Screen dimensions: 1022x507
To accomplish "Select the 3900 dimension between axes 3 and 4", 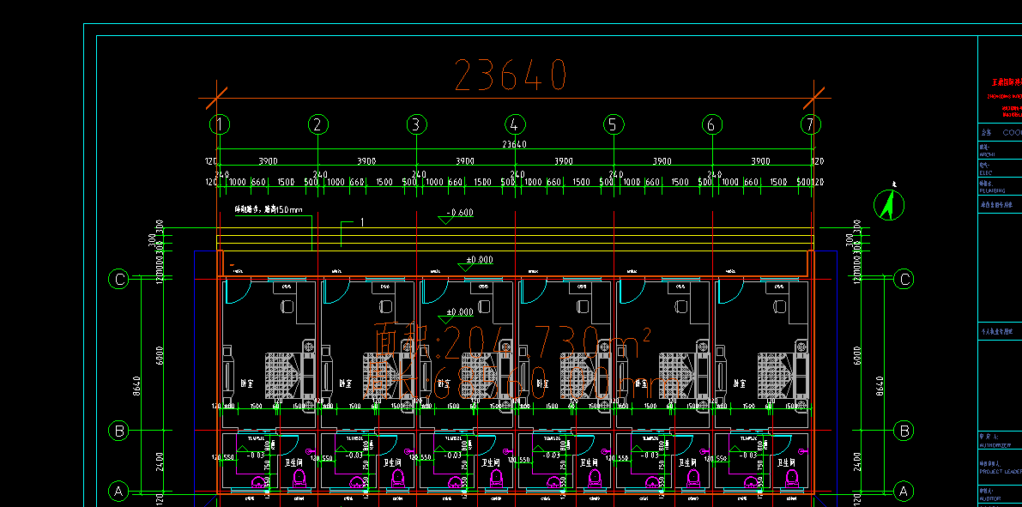I will pyautogui.click(x=465, y=161).
